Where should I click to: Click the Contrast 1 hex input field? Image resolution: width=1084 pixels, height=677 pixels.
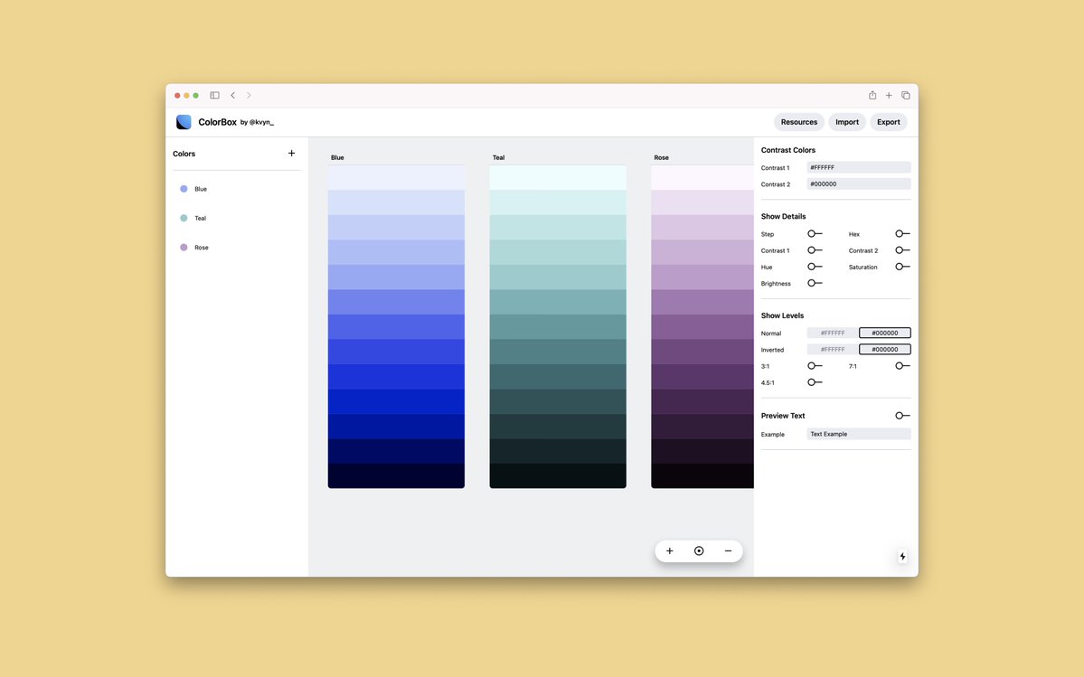tap(859, 167)
